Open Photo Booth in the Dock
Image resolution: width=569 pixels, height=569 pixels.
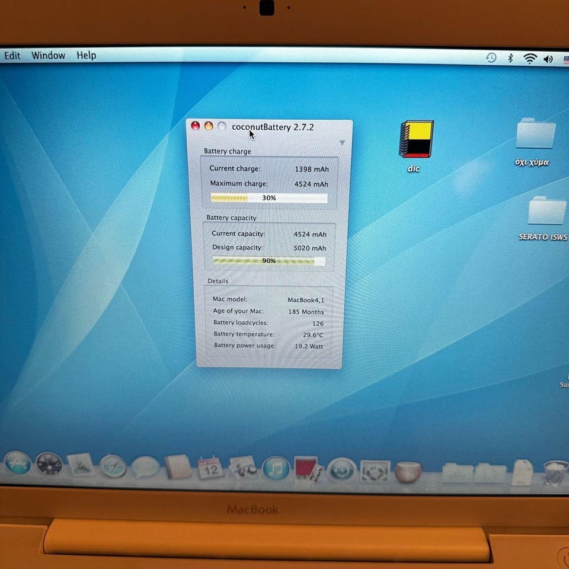[x=308, y=469]
